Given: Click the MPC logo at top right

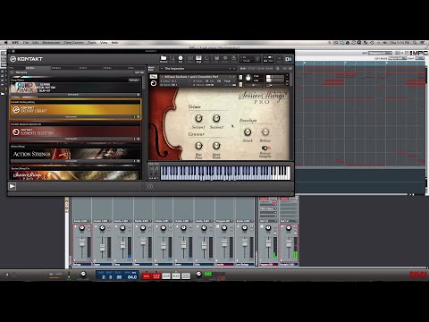Looking at the screenshot, I should click(419, 53).
